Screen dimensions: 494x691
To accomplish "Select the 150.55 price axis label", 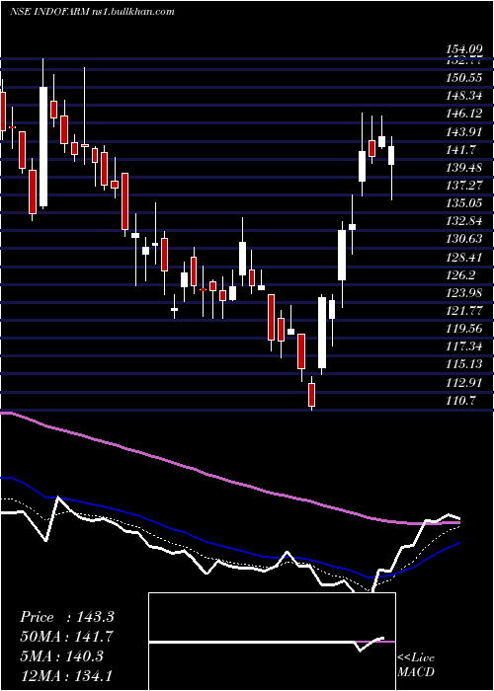I will tap(464, 78).
